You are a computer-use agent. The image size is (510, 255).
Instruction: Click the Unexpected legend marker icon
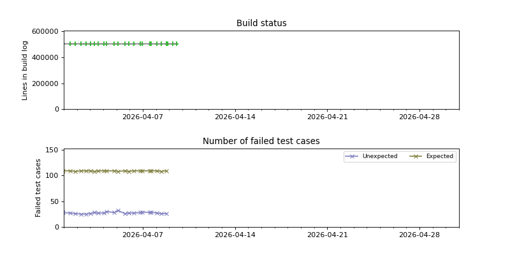click(353, 156)
